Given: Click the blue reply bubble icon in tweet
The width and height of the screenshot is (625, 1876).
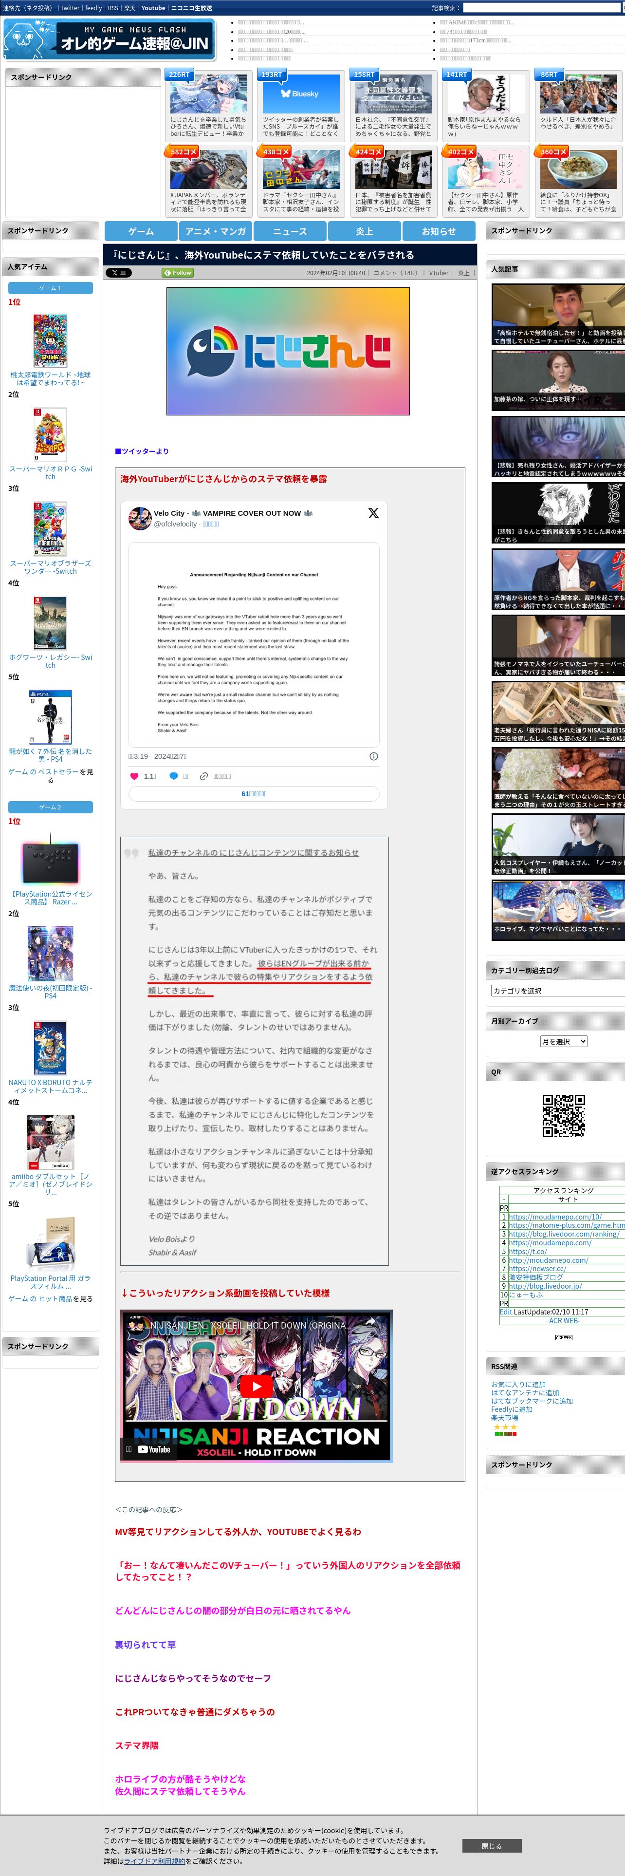Looking at the screenshot, I should coord(173,776).
